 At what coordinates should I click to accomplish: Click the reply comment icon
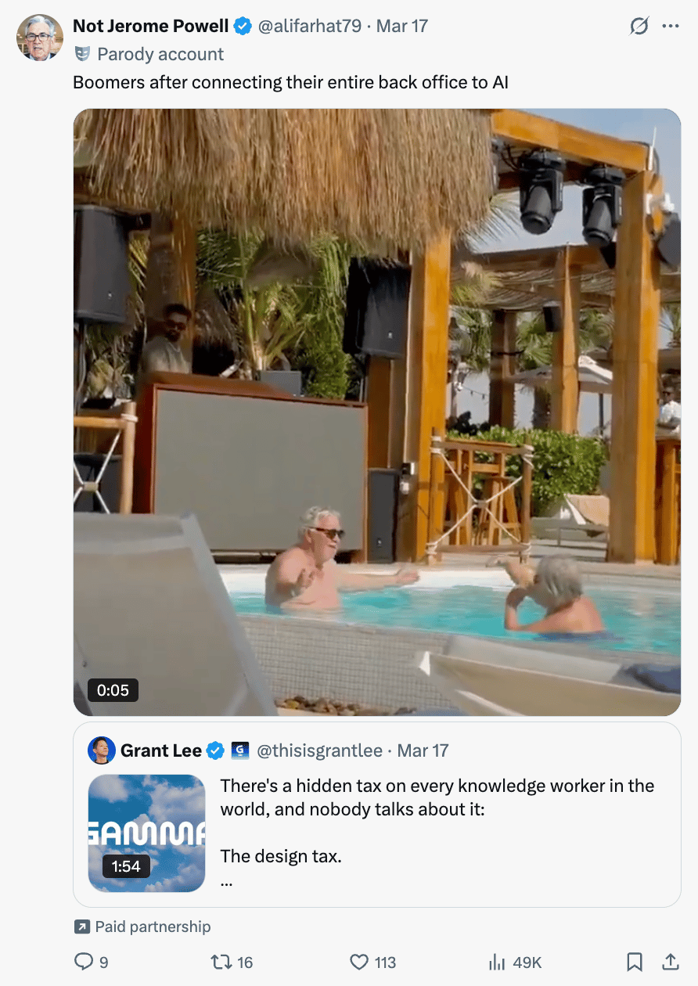pyautogui.click(x=84, y=962)
